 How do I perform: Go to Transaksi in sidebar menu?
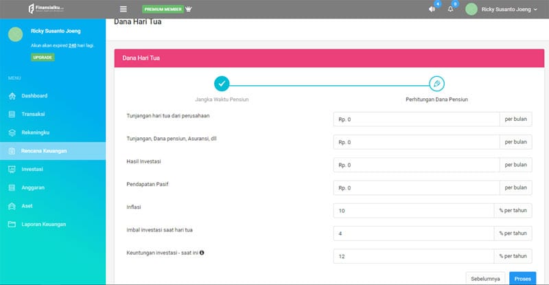pos(33,114)
